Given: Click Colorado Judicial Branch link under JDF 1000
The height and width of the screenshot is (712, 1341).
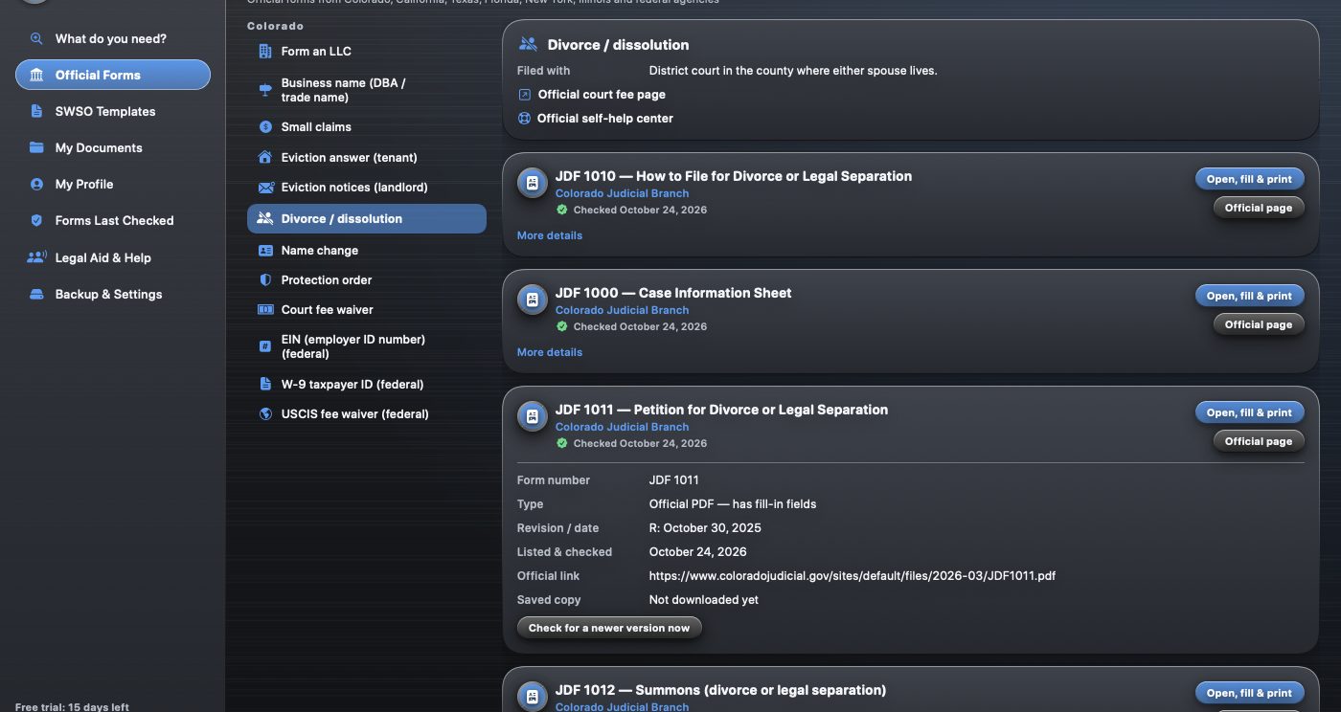Looking at the screenshot, I should coord(622,310).
